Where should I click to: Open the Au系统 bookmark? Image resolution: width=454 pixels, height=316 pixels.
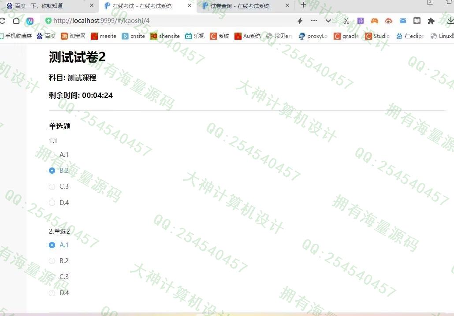[x=248, y=36]
